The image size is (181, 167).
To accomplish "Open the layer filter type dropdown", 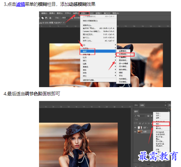I will coord(140,116).
